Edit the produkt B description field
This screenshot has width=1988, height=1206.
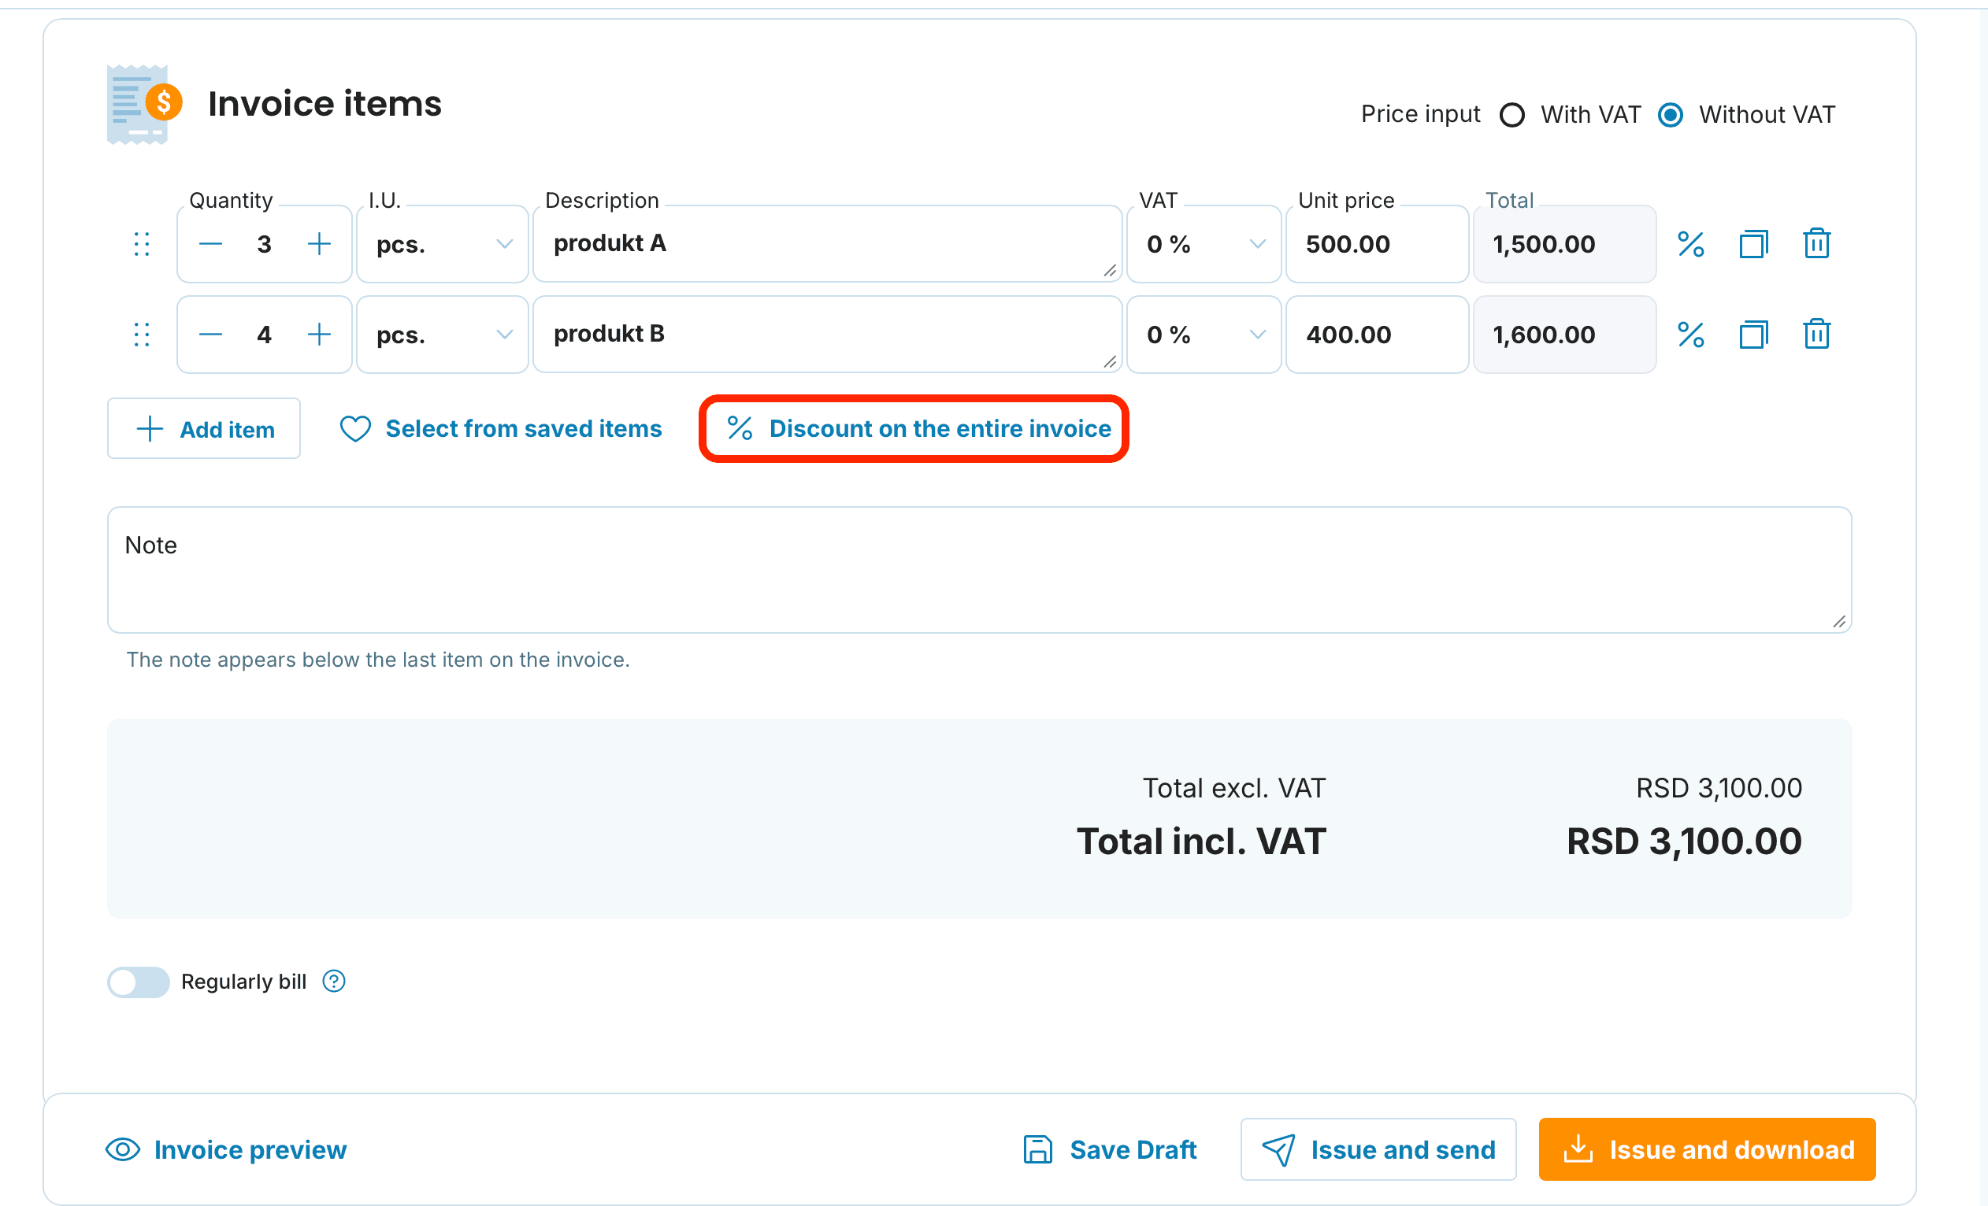[828, 335]
